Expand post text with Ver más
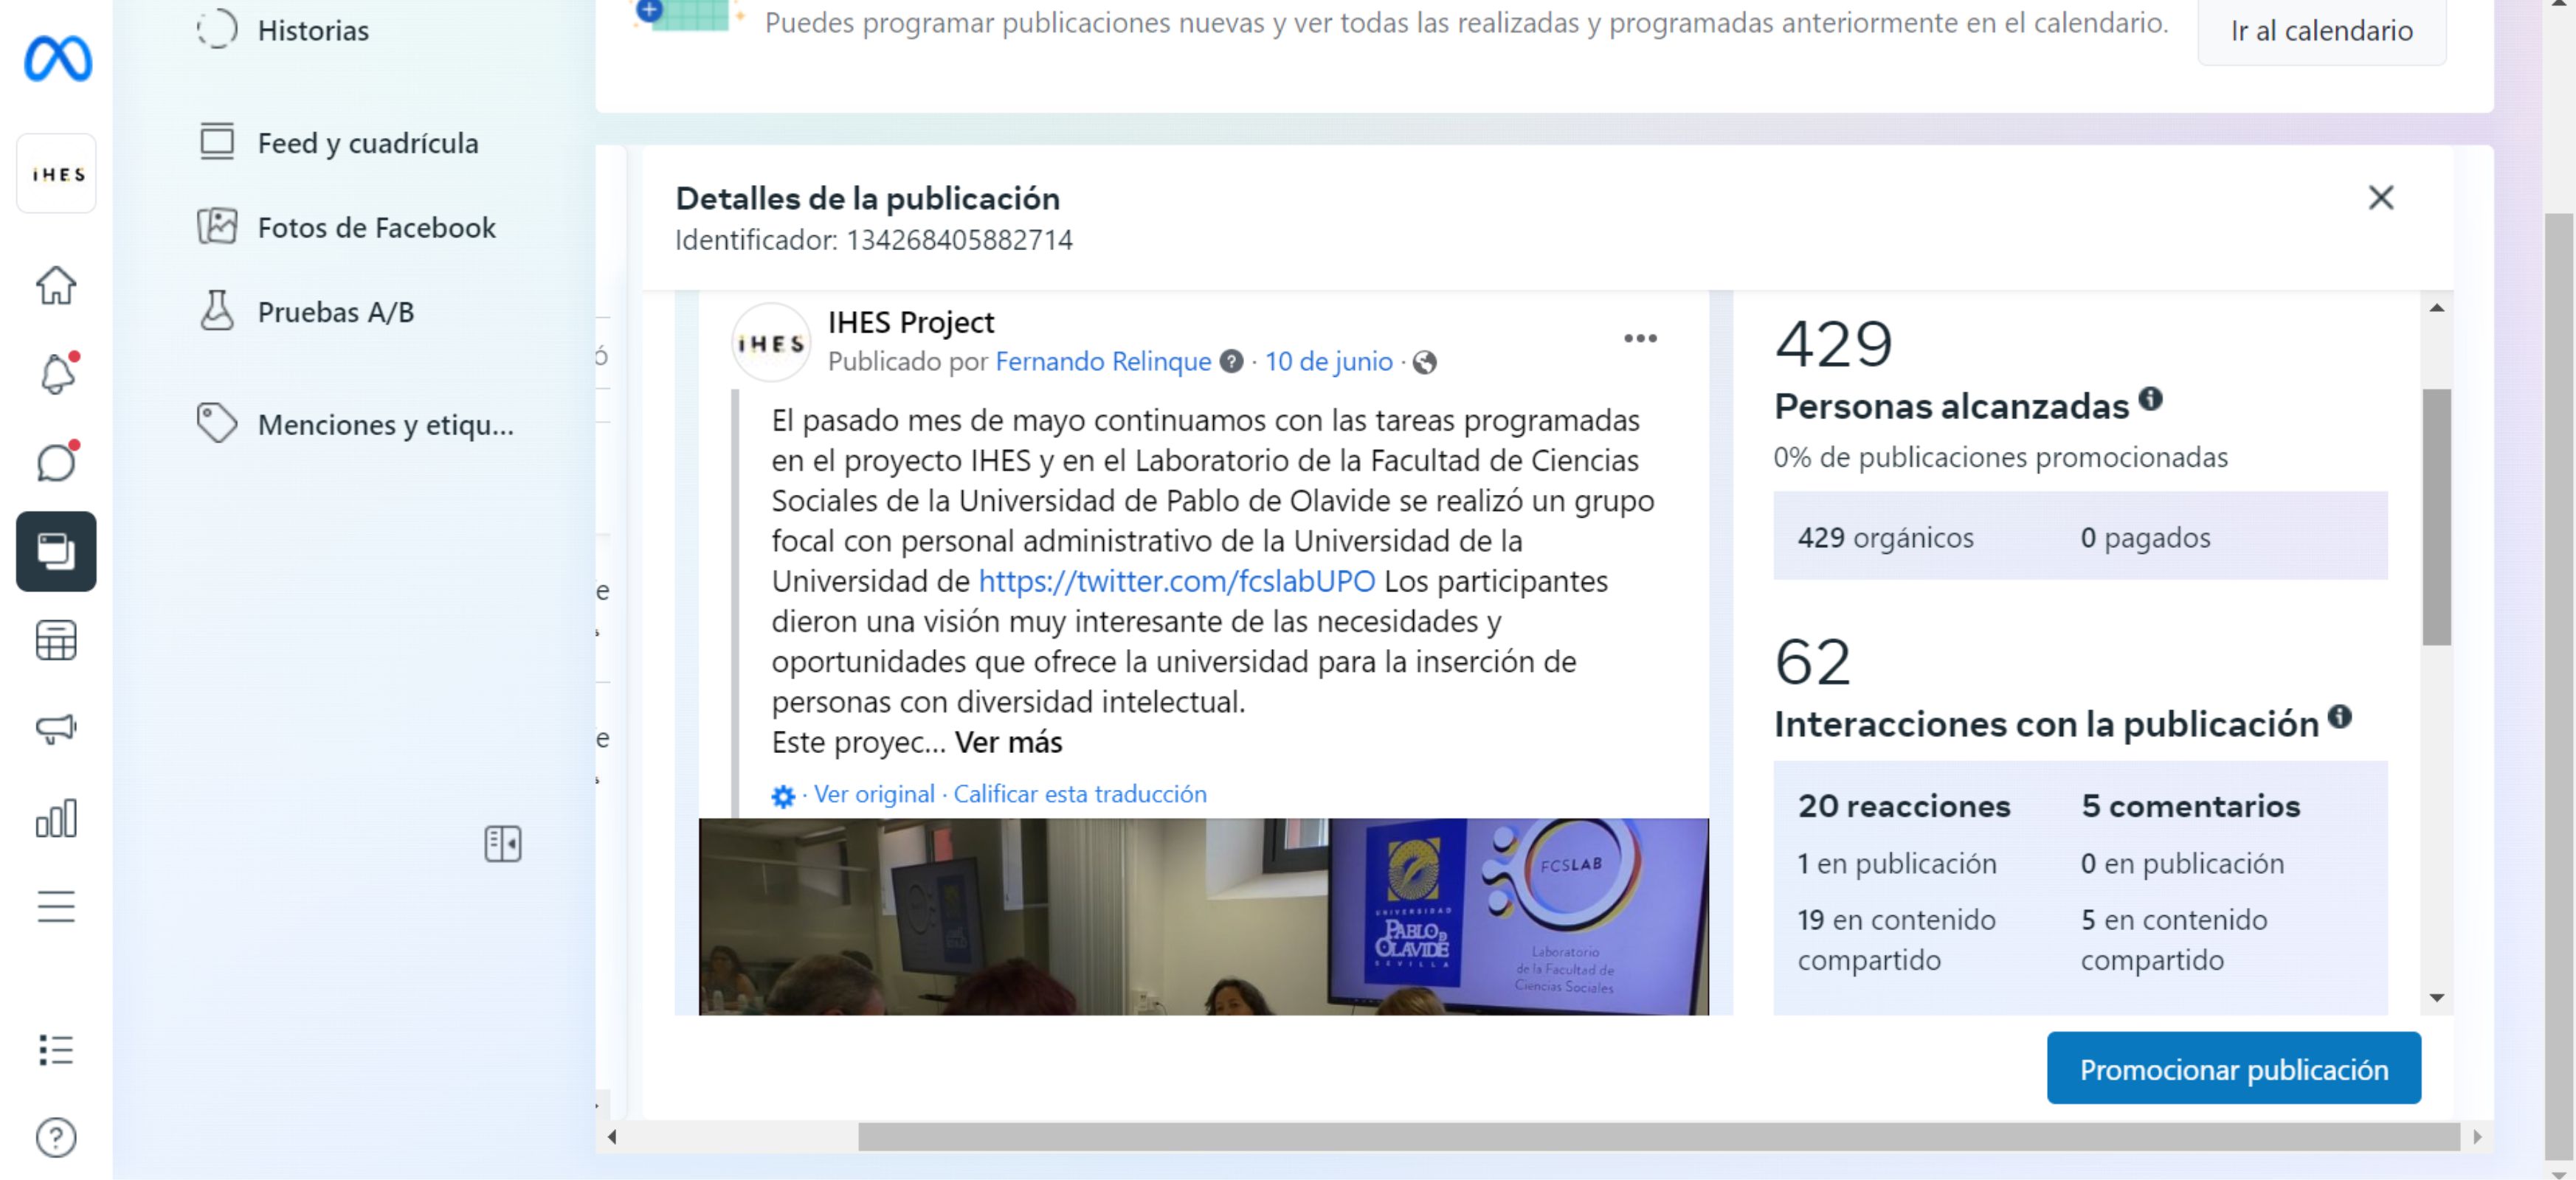The image size is (2576, 1180). pos(1008,743)
